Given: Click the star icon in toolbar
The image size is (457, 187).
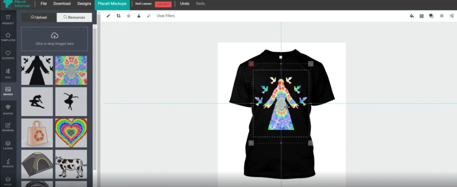Looking at the screenshot, I should [x=129, y=16].
